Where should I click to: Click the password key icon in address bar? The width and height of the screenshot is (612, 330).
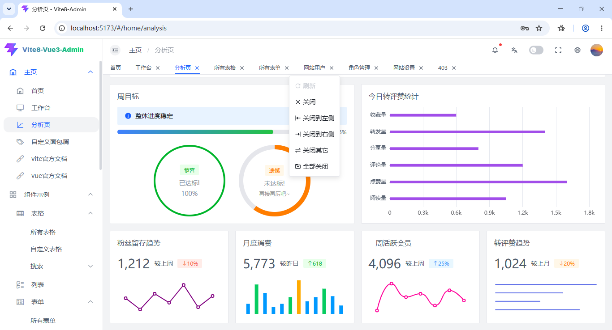[x=525, y=28]
